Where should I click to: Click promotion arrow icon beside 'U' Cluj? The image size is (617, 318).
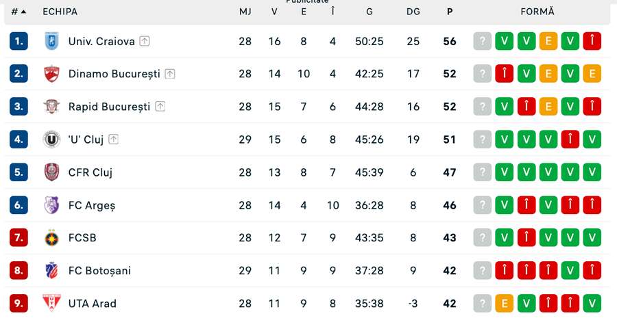113,140
